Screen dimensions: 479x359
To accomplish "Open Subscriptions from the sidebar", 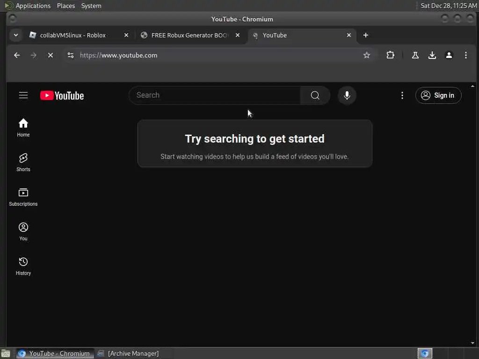I will [23, 197].
